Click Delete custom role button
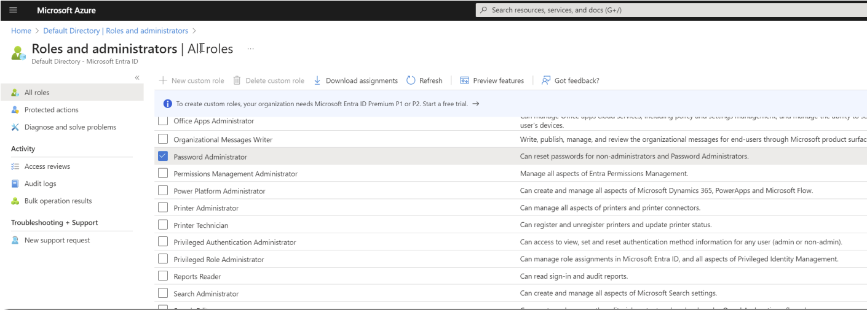 (x=269, y=80)
